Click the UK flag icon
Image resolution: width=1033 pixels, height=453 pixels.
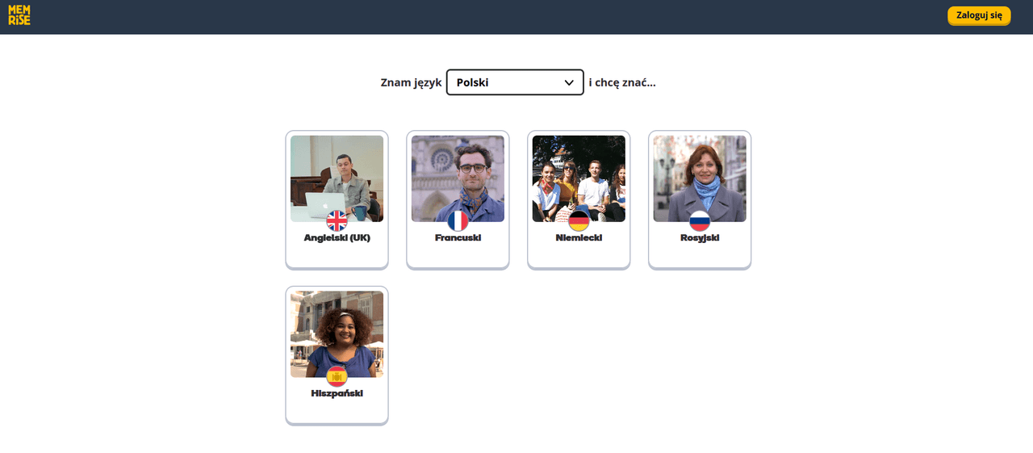pos(337,221)
